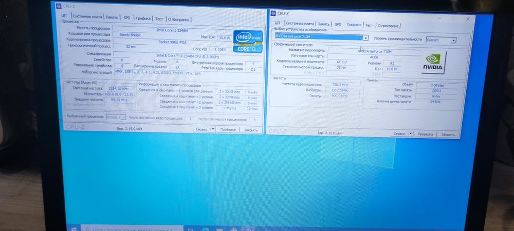Open О программе tab in left window
This screenshot has width=514, height=231.
pos(178,20)
